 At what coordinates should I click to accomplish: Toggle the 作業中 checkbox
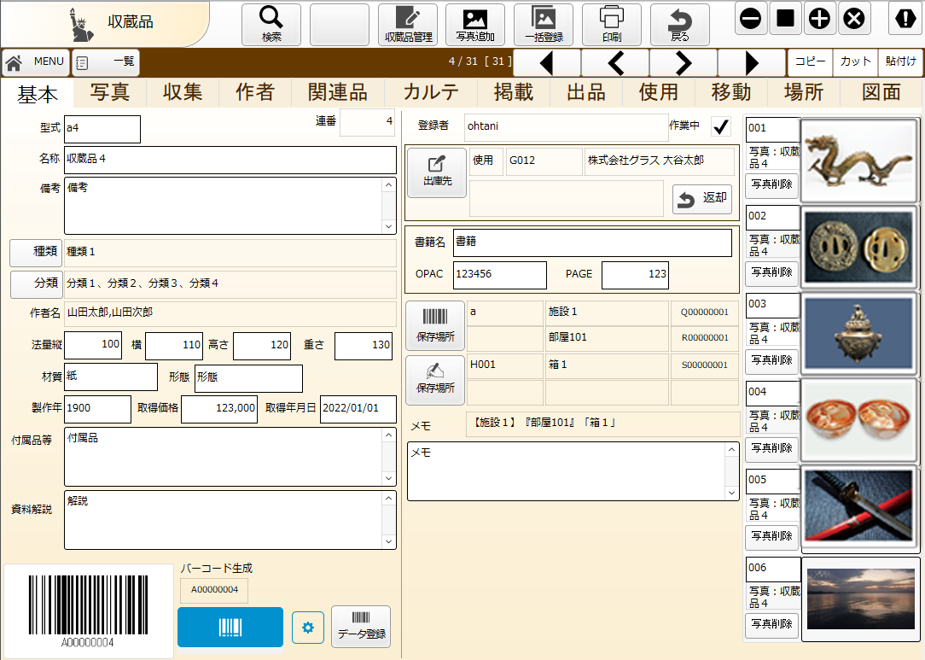pos(721,126)
